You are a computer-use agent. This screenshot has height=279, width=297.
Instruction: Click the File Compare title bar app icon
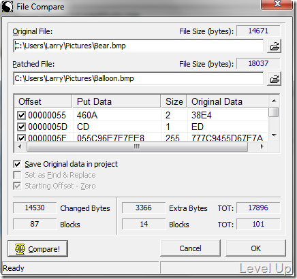pos(7,7)
